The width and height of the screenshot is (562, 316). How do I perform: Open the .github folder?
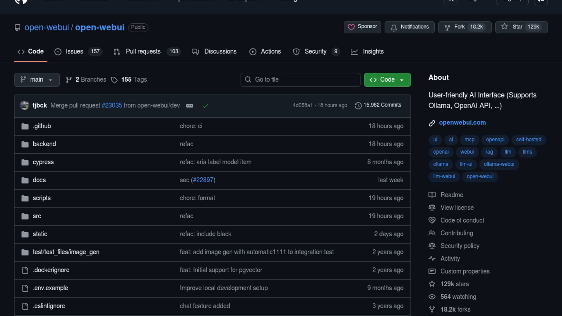click(x=42, y=126)
